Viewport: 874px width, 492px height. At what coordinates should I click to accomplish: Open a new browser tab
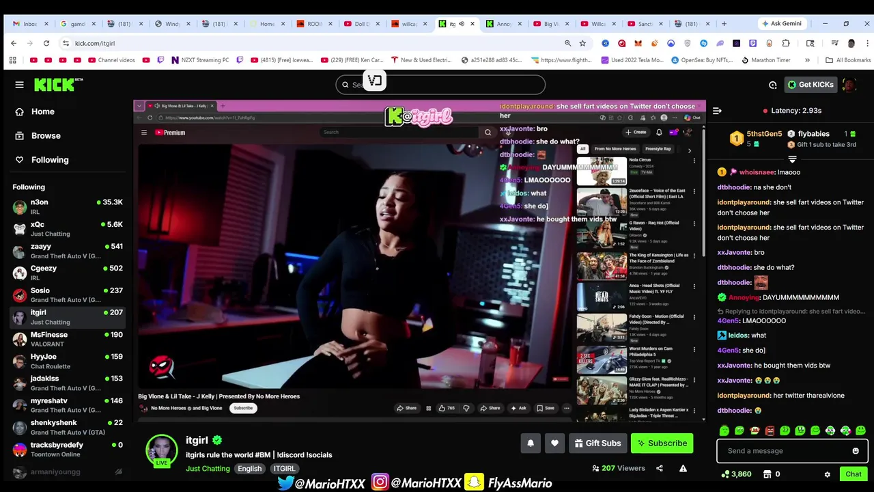[x=724, y=24]
